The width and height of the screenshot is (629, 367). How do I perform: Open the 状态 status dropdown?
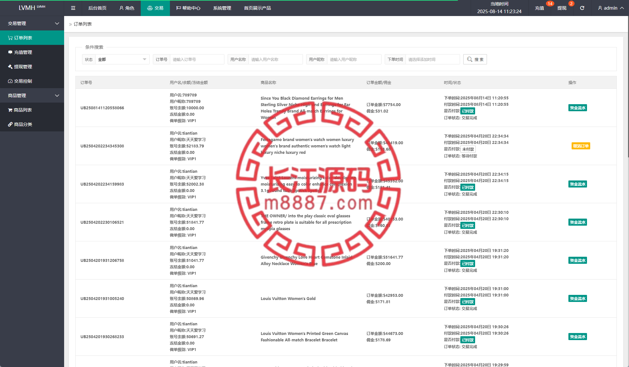coord(122,59)
